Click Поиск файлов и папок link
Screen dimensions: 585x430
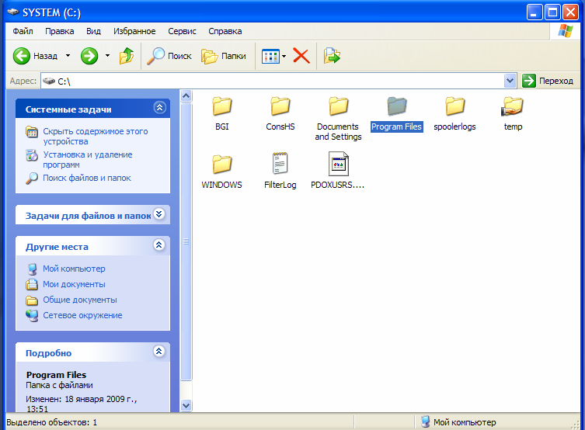[x=86, y=178]
